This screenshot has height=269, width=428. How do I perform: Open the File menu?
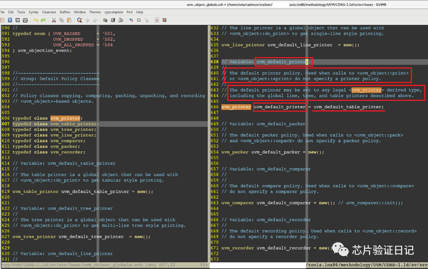4,12
